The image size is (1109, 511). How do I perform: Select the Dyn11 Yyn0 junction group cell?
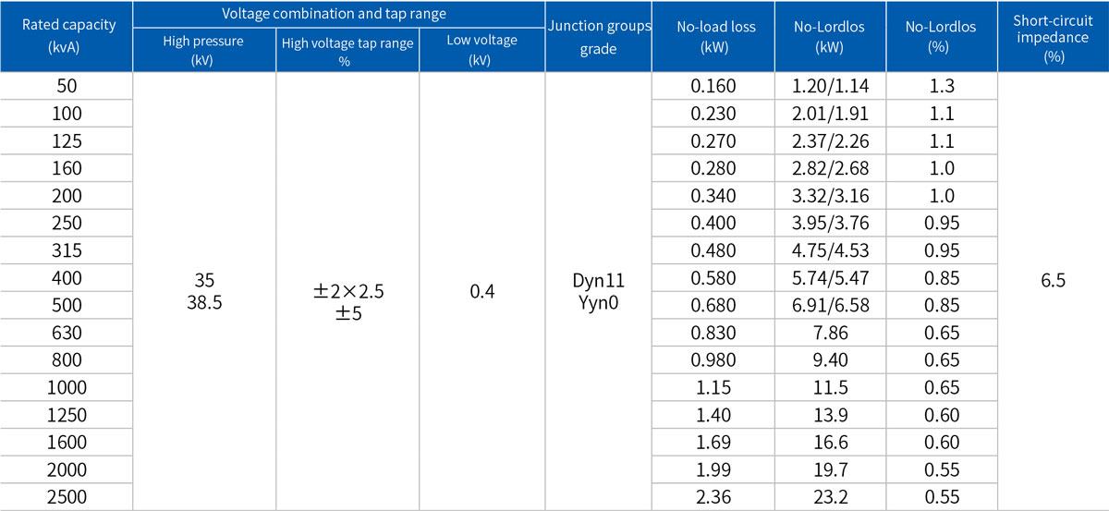tap(598, 291)
